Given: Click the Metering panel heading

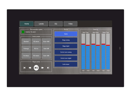Looking at the screenshot, I should (96, 29).
